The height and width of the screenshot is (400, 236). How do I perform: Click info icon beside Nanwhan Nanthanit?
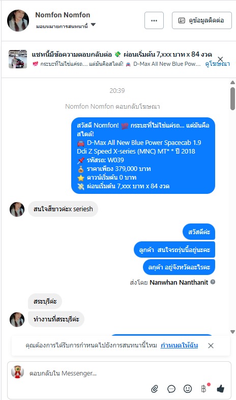(213, 282)
